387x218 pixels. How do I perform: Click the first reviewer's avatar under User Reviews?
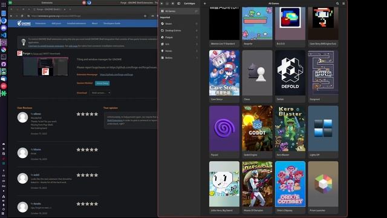coord(22,117)
